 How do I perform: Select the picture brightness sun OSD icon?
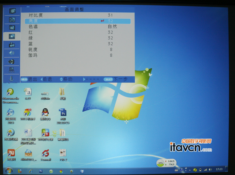(12, 36)
